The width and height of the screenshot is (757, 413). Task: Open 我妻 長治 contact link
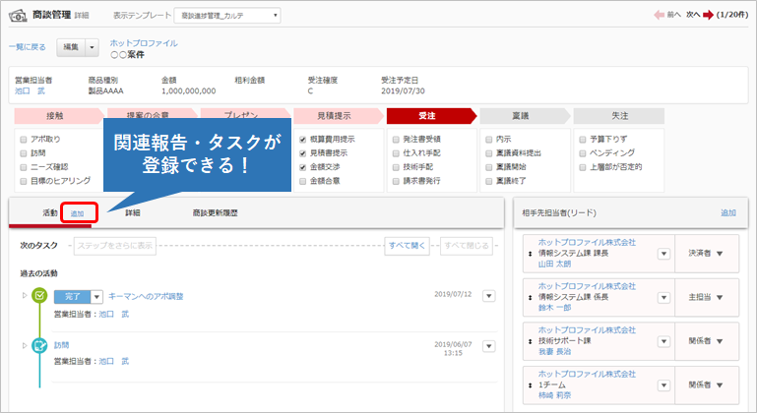click(x=555, y=352)
